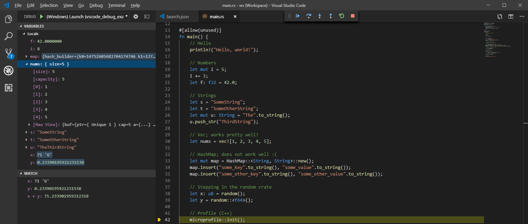Click the breakpoint marker on line 42

[159, 220]
